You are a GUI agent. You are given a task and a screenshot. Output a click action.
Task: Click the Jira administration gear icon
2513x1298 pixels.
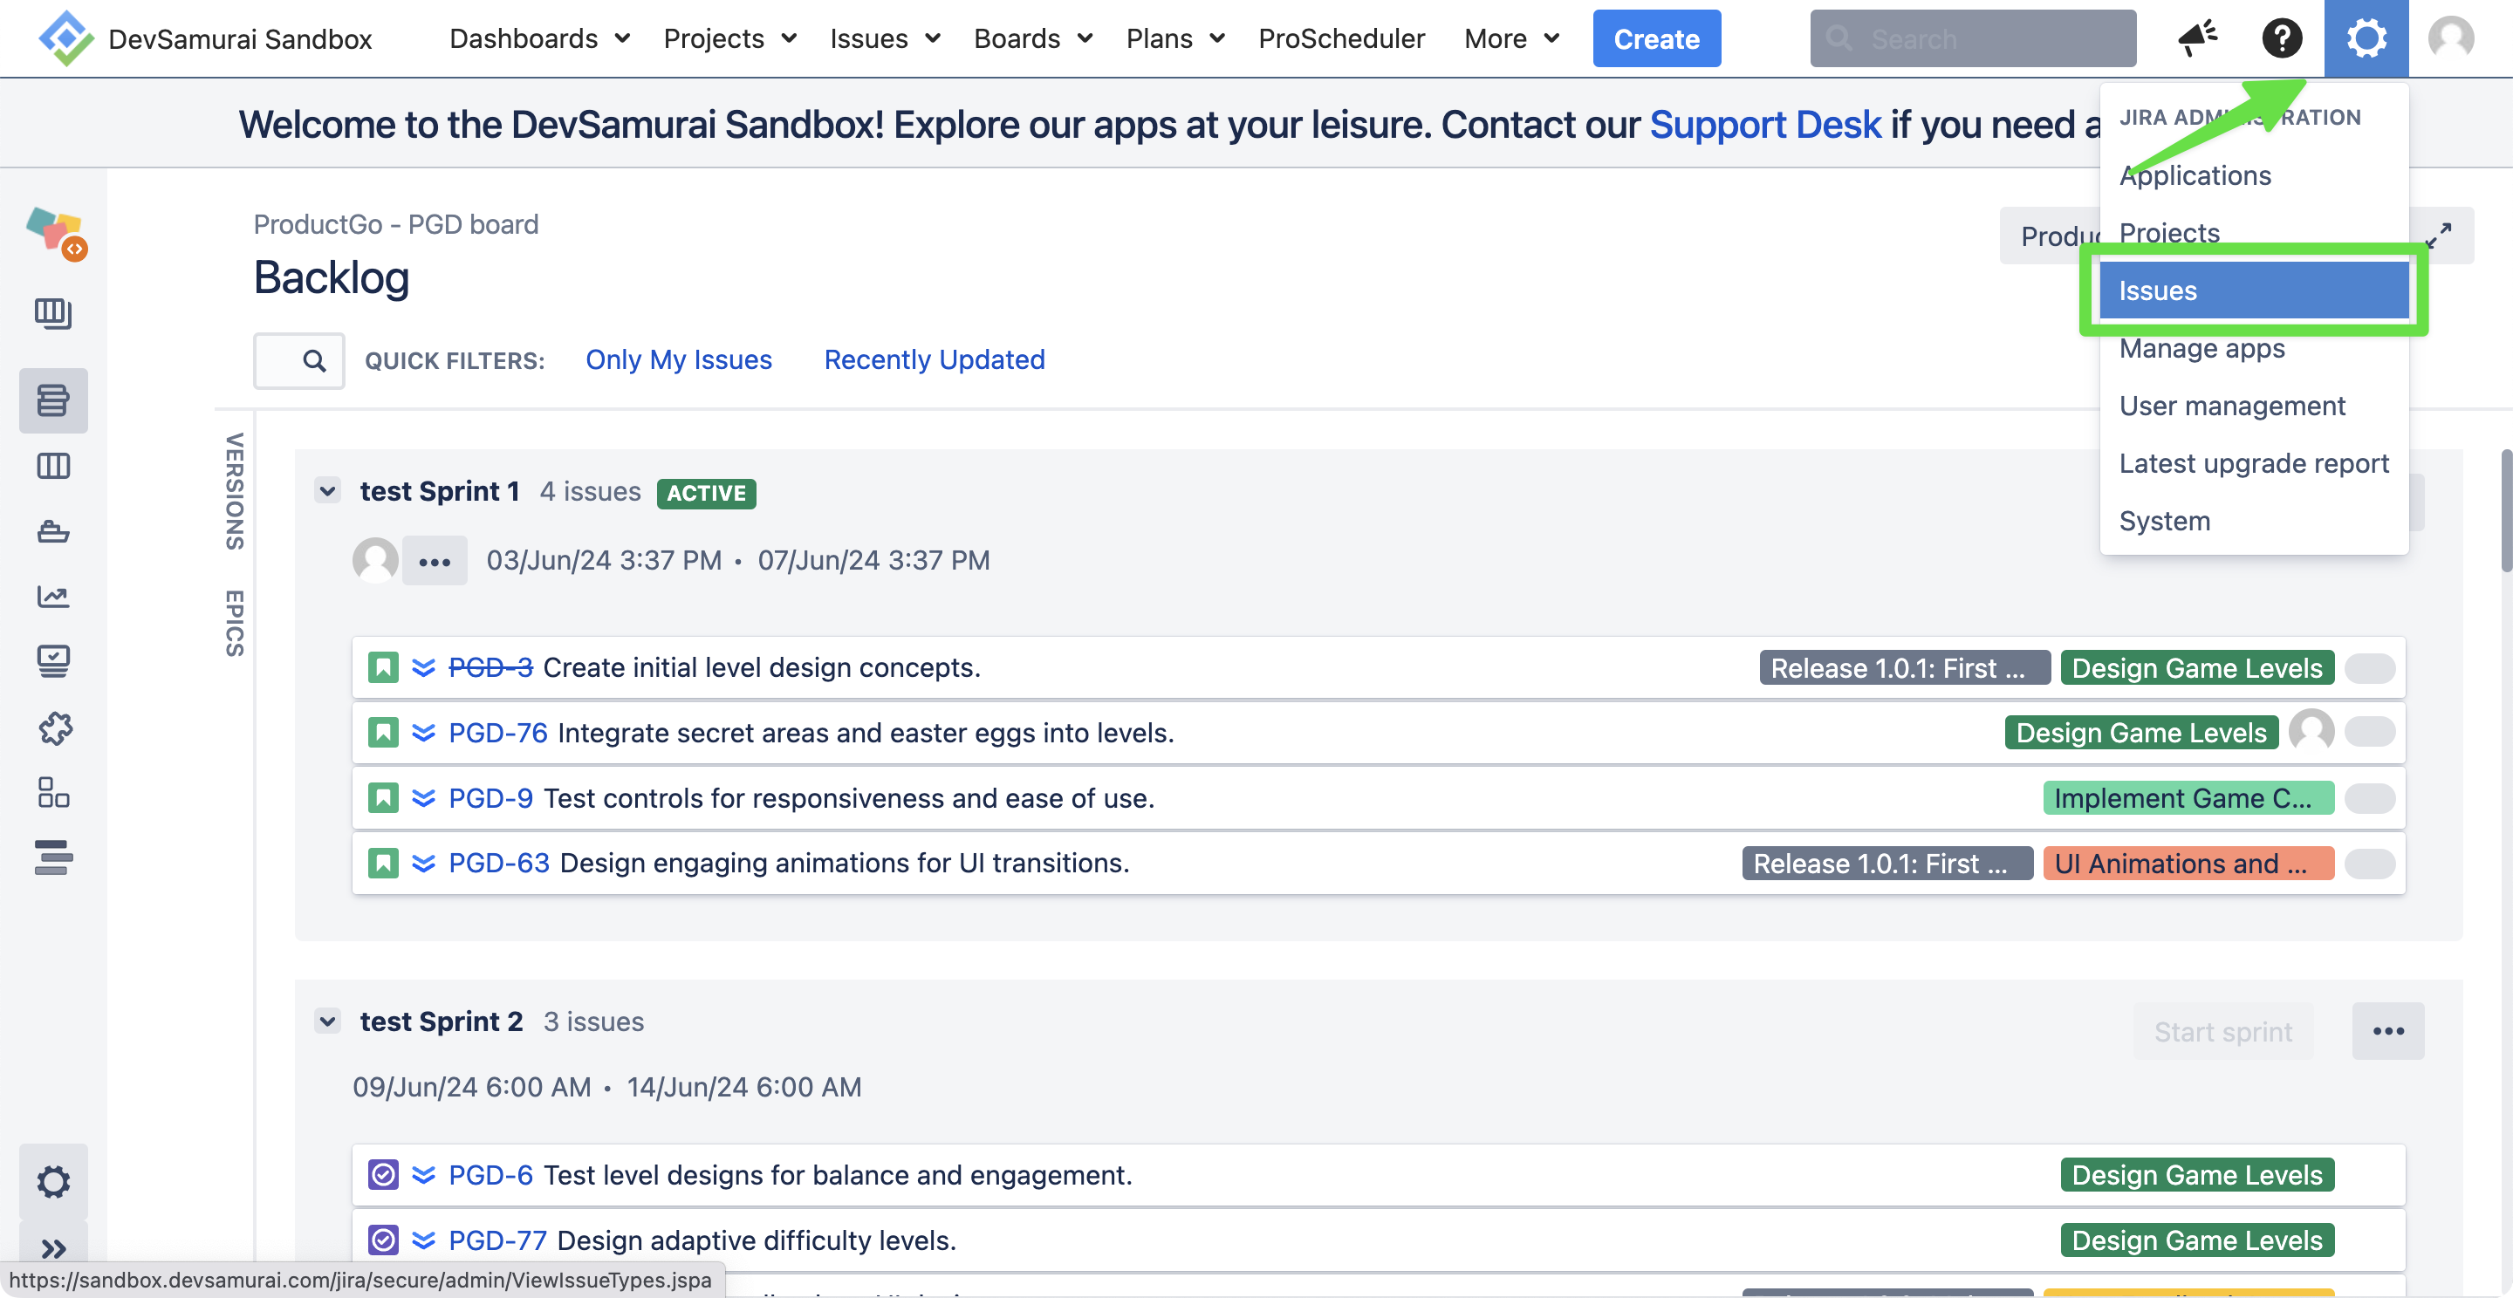point(2365,39)
